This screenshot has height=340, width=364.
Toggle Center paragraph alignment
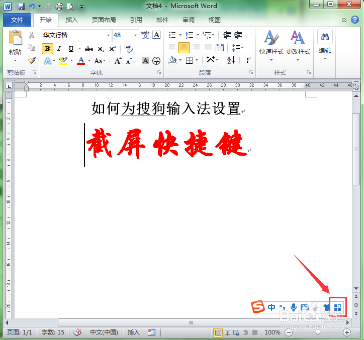pos(184,48)
